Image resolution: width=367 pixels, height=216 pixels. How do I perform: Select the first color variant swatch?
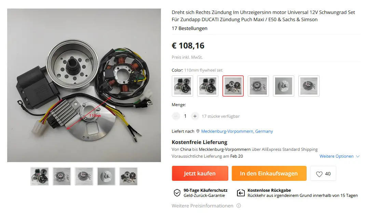coord(182,86)
